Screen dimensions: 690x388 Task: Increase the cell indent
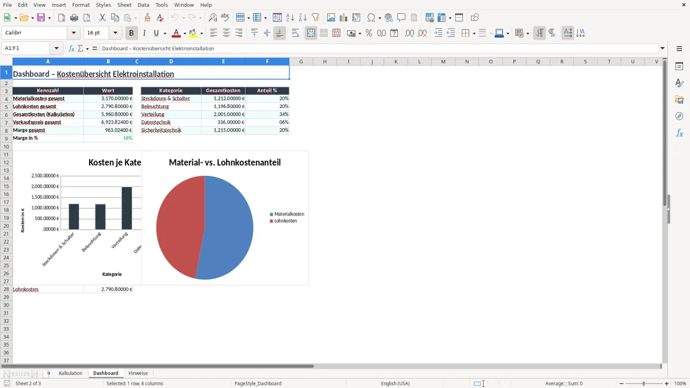click(x=438, y=33)
